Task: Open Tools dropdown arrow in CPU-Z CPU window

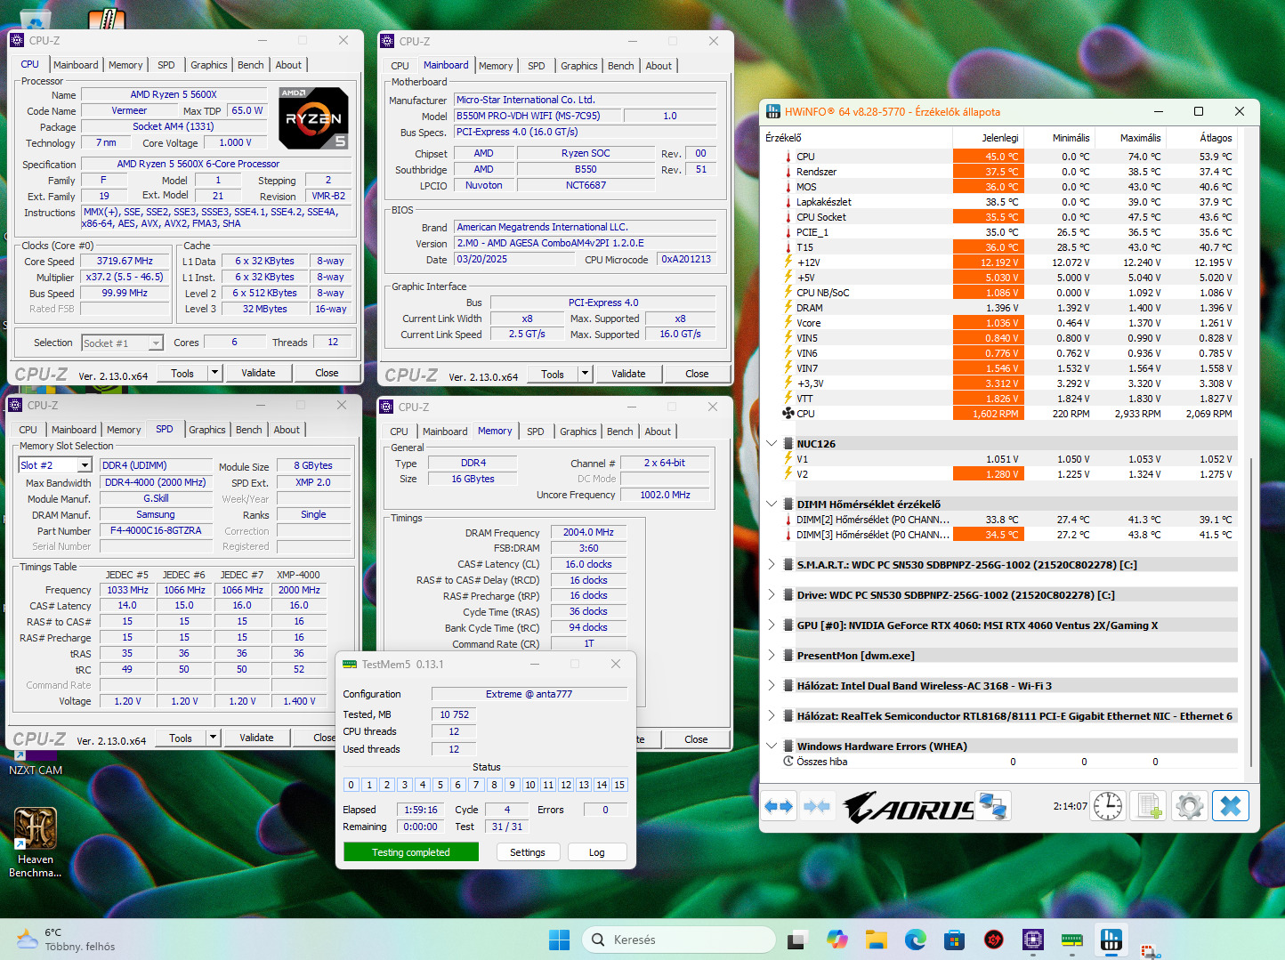Action: click(214, 373)
